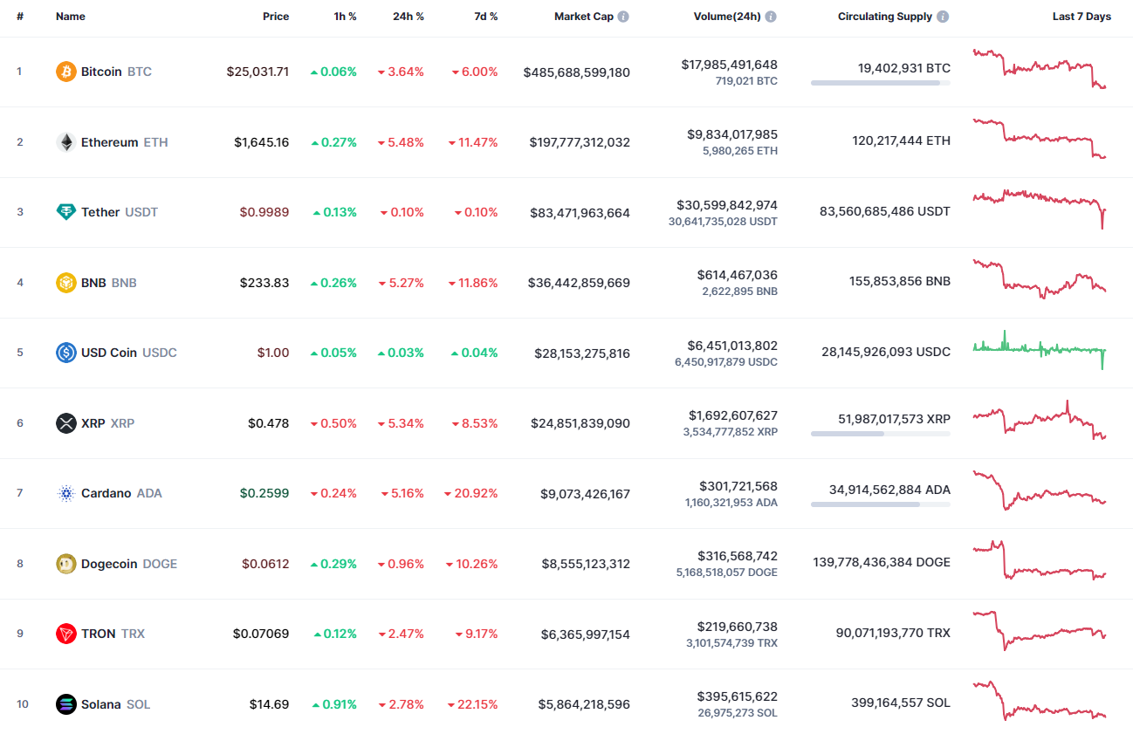Click the Cardano ADA logo
1133x734 pixels.
(x=65, y=493)
